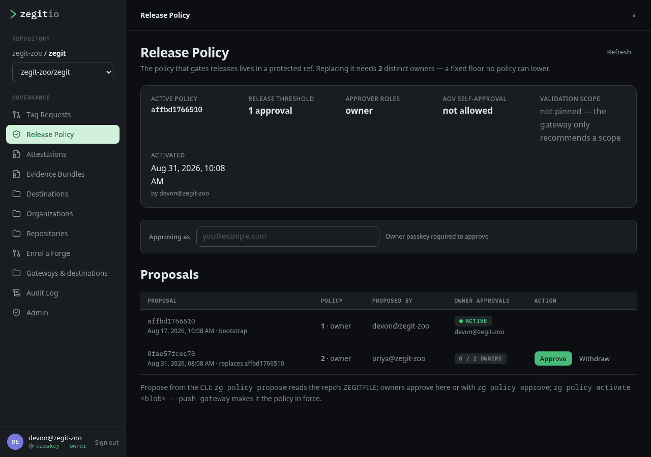Click the Gateways & destinations folder icon
651x457 pixels.
point(17,273)
